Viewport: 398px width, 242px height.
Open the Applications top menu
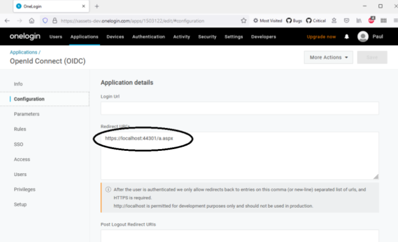pyautogui.click(x=84, y=37)
